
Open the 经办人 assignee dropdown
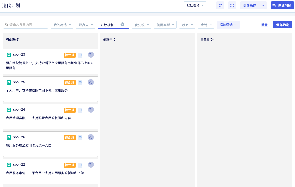(x=85, y=25)
